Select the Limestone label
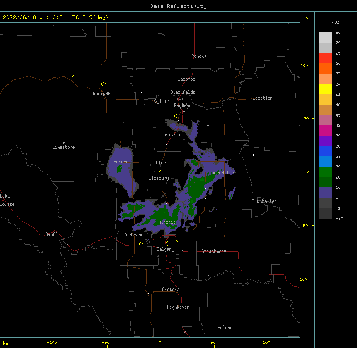The height and width of the screenshot is (348, 357). pos(63,147)
